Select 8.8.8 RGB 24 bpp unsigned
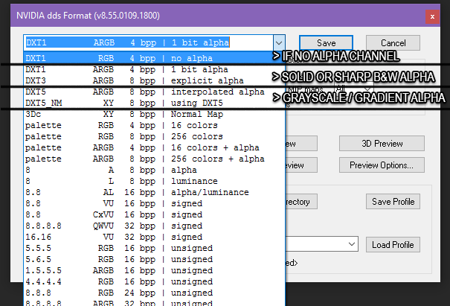This screenshot has height=306, width=450. pos(155,293)
